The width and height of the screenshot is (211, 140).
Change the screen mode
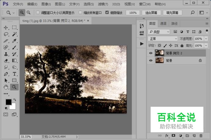(14, 115)
